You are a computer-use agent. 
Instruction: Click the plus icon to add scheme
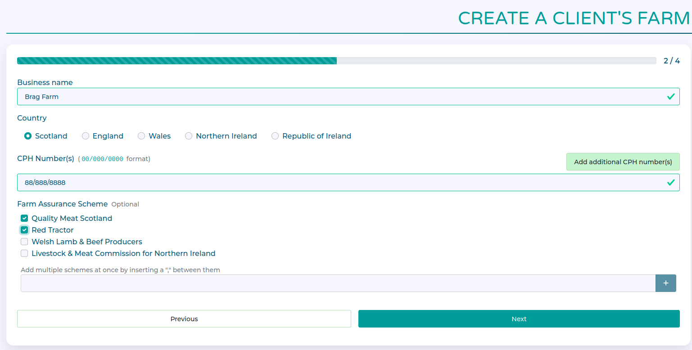[665, 283]
